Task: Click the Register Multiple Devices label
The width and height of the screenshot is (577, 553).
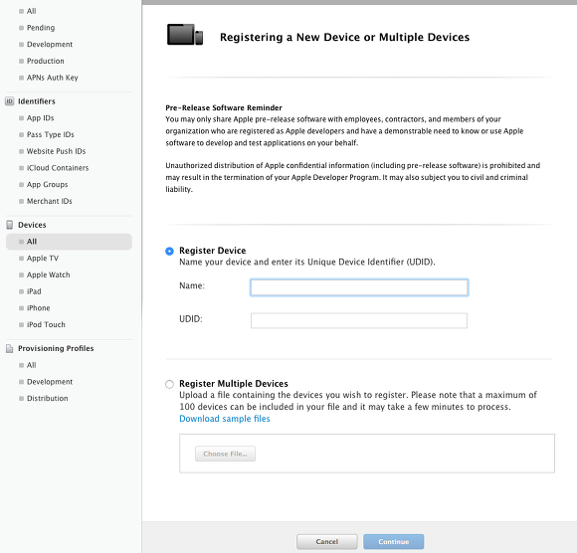Action: click(234, 383)
